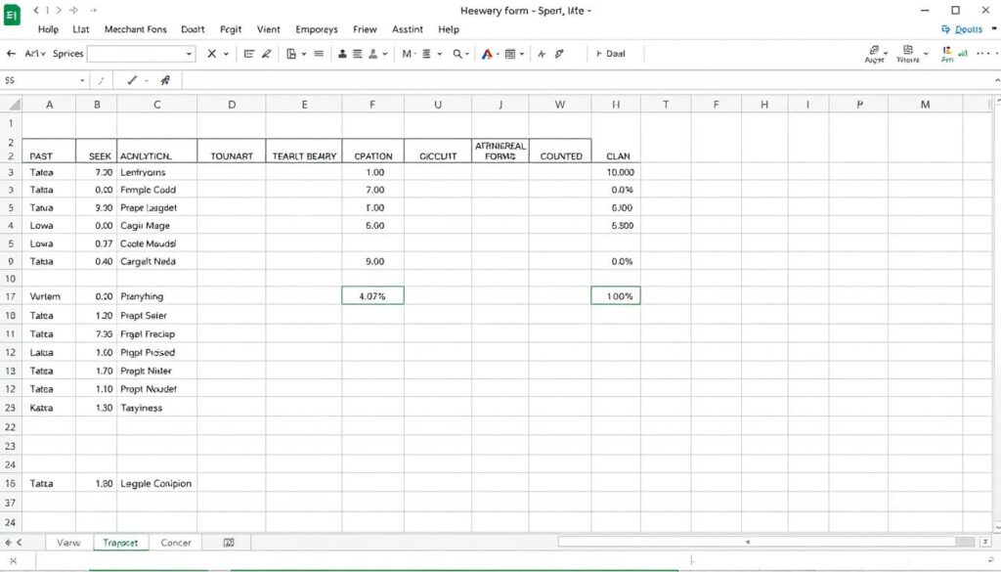Click the magnifier search icon
1001x572 pixels.
coord(457,54)
